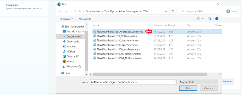The image size is (242, 95).
Task: Click the horizontal scrollbar of file list
Action: pos(150,74)
